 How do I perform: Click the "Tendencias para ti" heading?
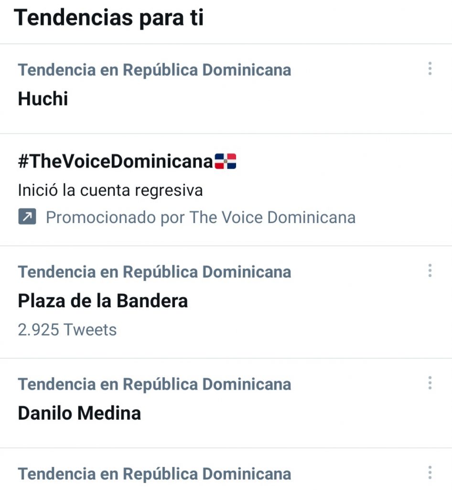tap(109, 18)
